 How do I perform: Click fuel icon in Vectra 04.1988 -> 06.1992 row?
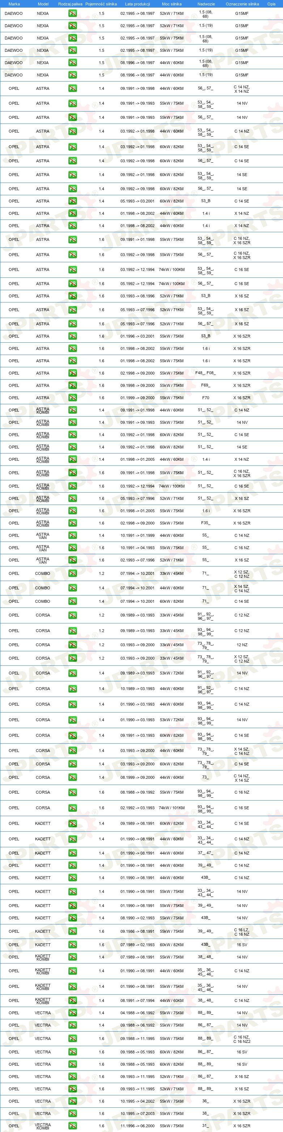pyautogui.click(x=72, y=1013)
